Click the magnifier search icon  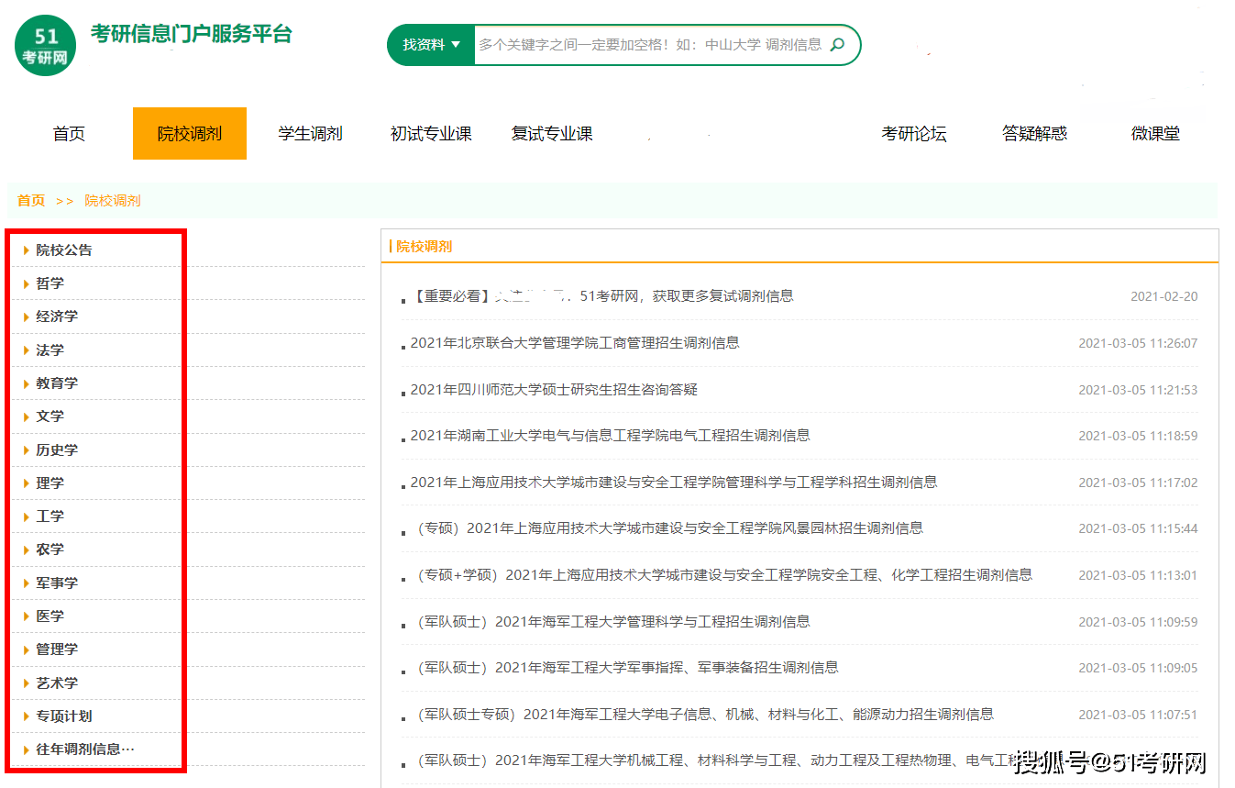(x=836, y=44)
